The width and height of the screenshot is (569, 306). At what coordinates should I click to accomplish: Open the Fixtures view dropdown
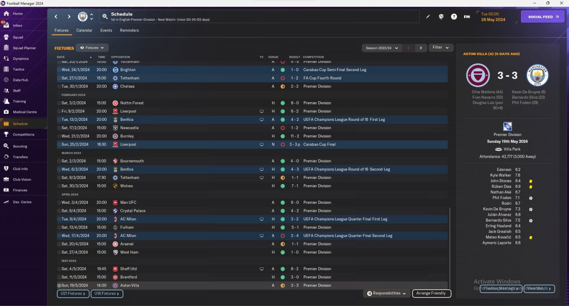coord(92,48)
